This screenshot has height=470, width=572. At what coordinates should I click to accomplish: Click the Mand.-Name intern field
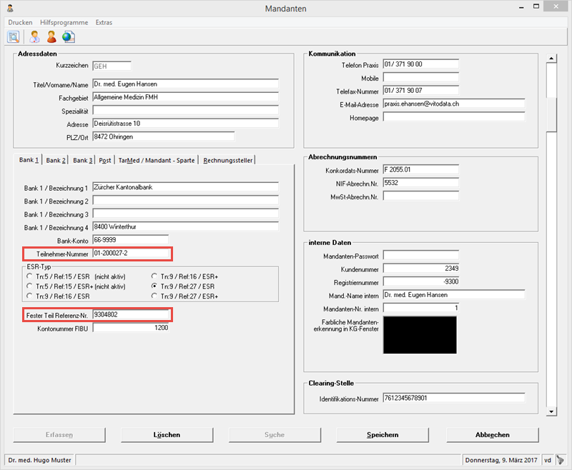tap(454, 295)
